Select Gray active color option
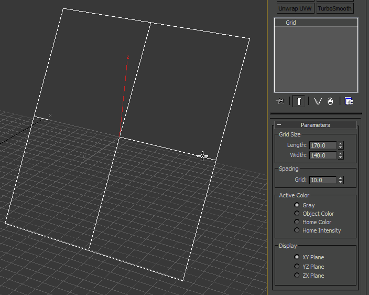369x295 pixels. [297, 205]
